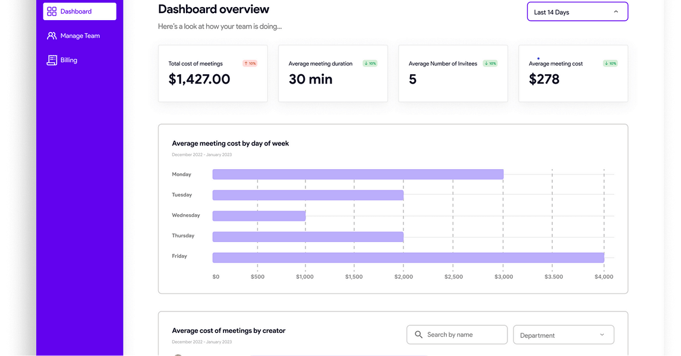Open the Department dropdown

pos(563,335)
